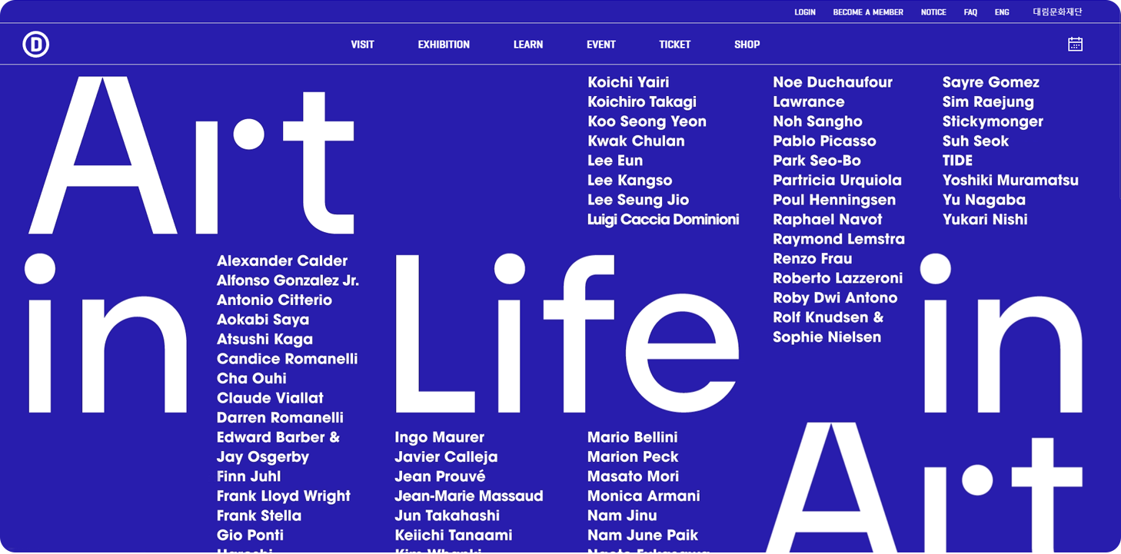Screen dimensions: 1121x554
Task: Select artist name Koichiro Takagi
Action: (642, 102)
